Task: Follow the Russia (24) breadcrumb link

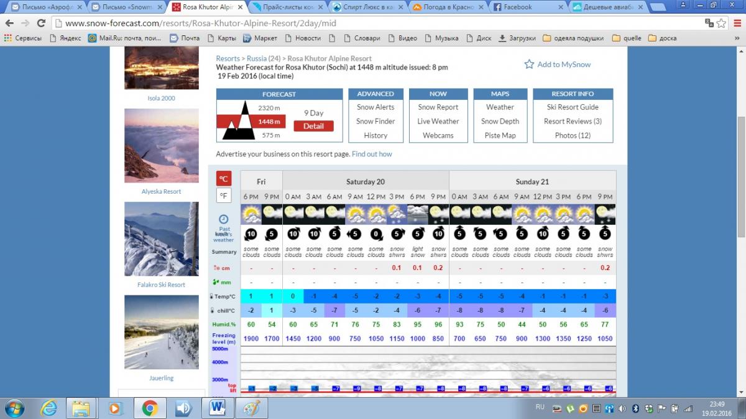Action: (265, 59)
